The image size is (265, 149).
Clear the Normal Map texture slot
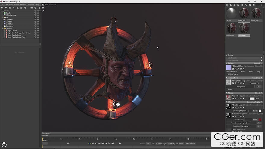(x=244, y=69)
